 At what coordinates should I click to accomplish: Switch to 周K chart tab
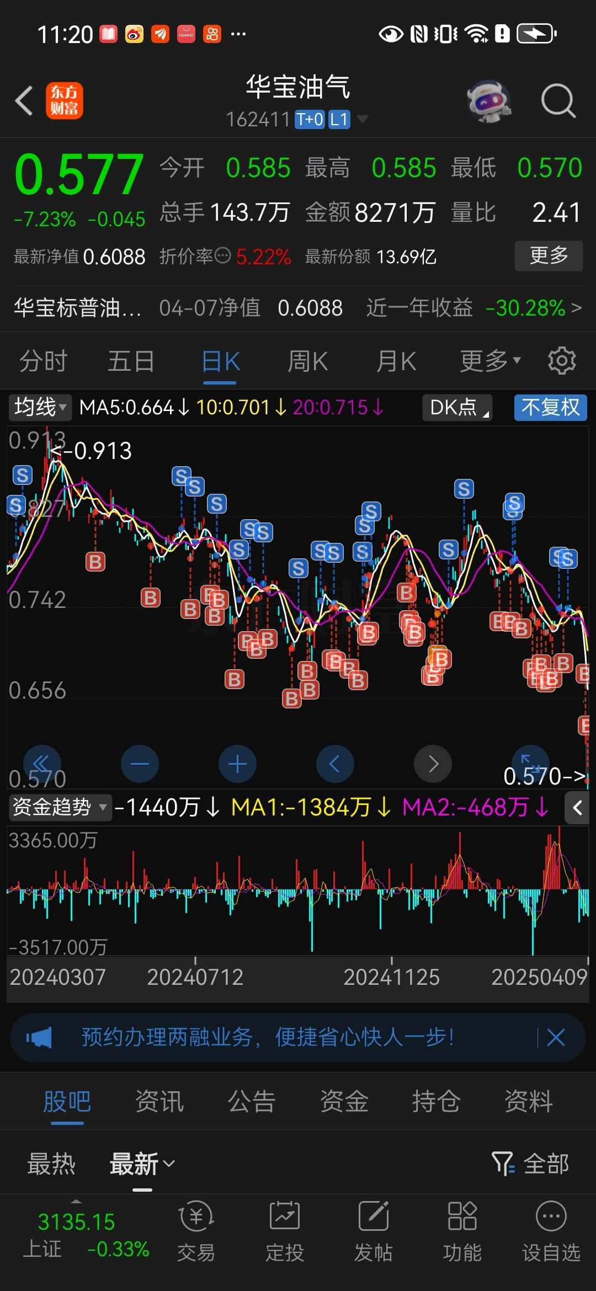(x=308, y=361)
